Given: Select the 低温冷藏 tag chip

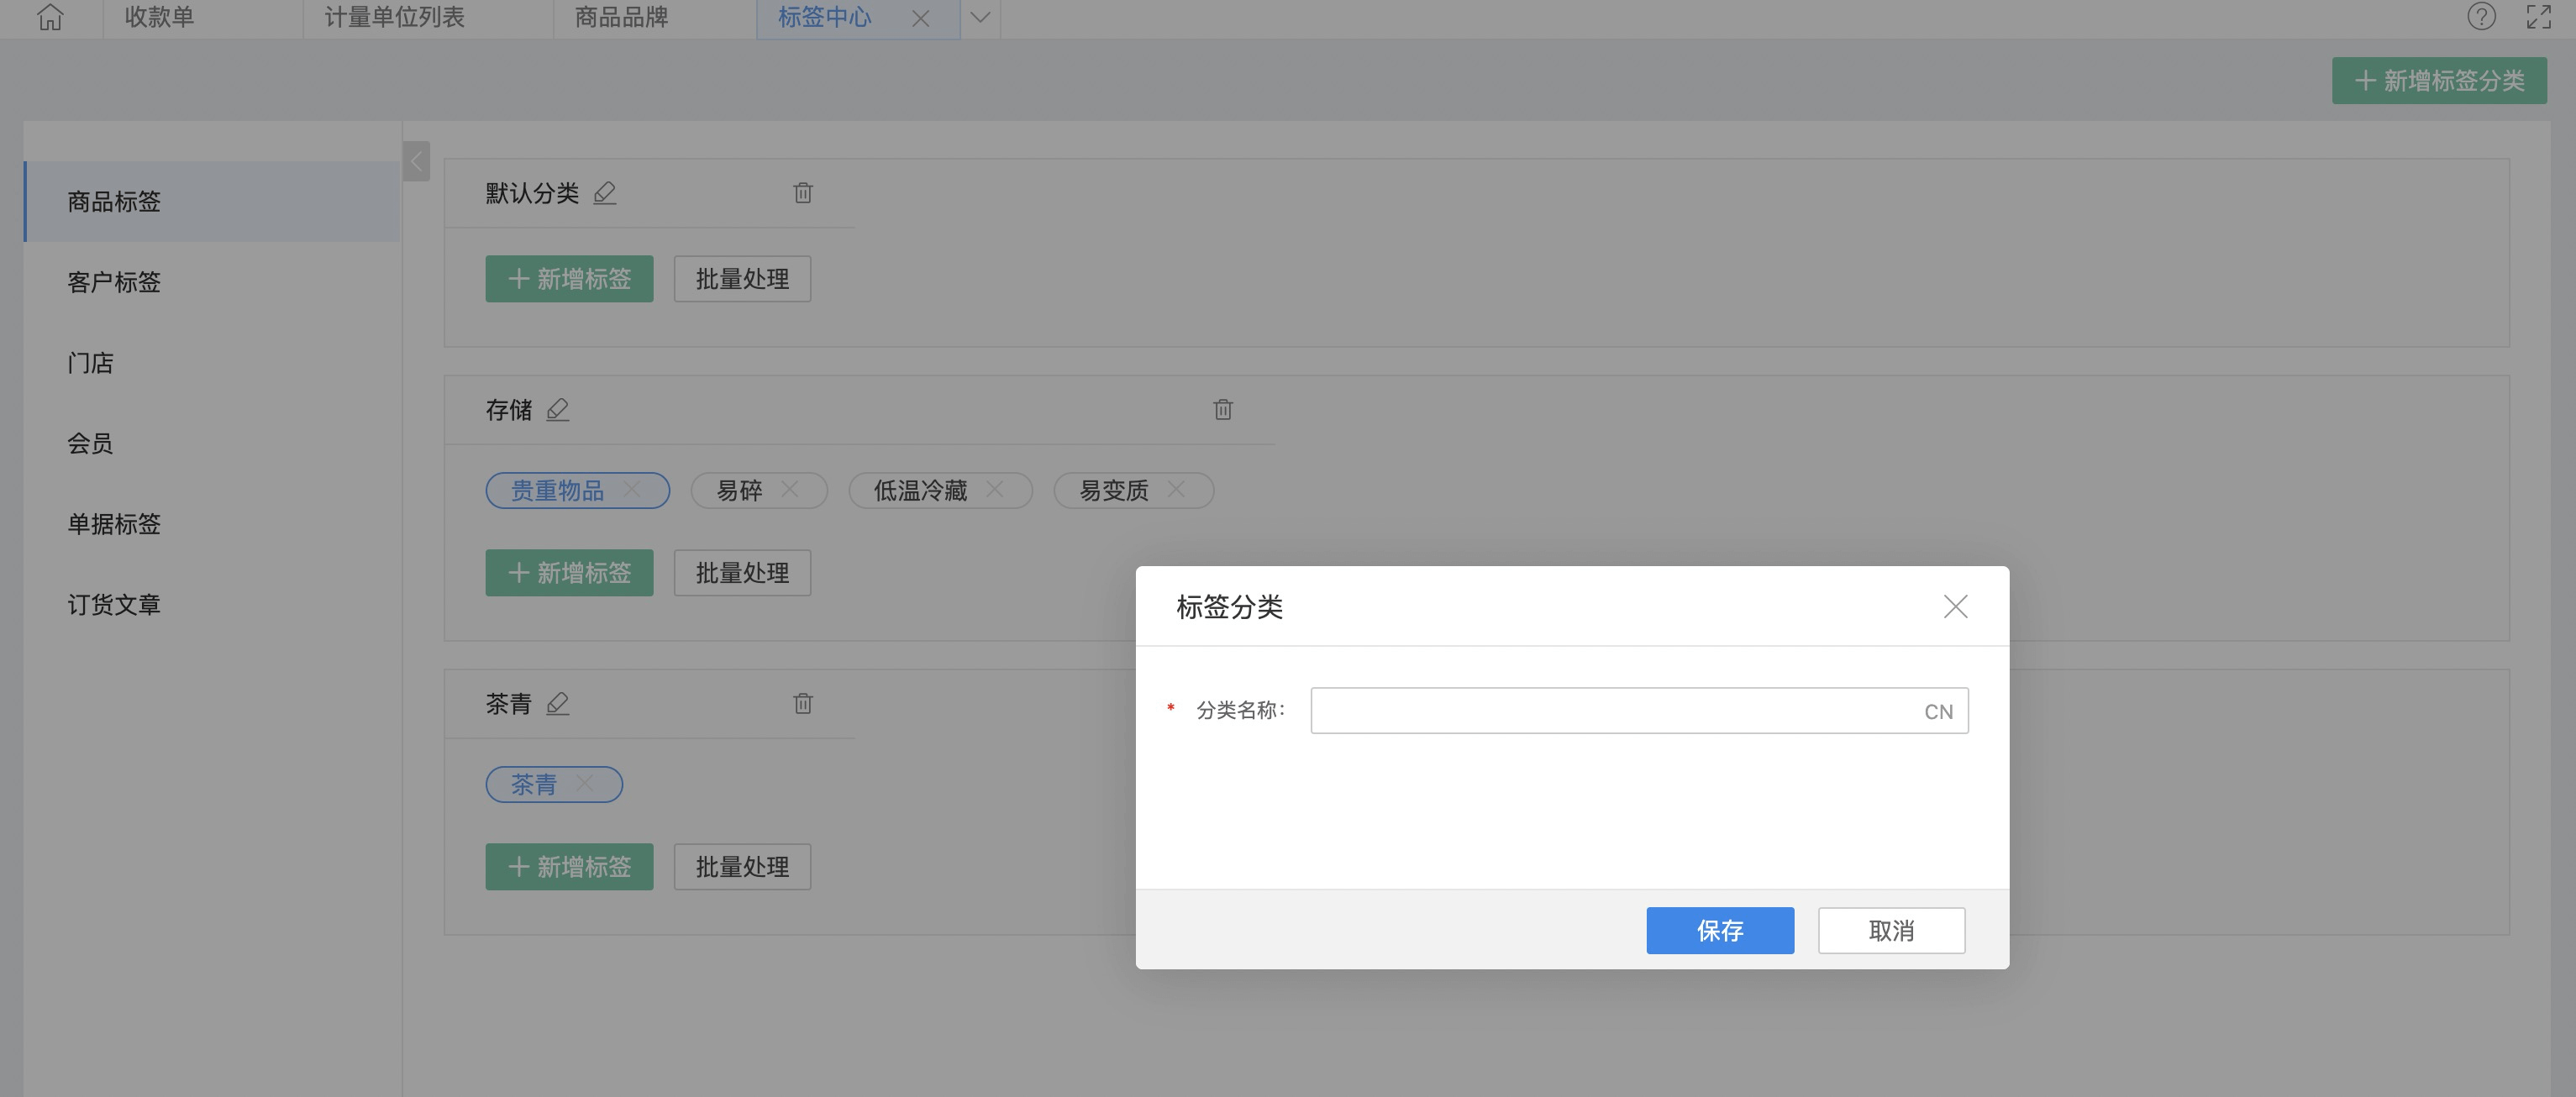Looking at the screenshot, I should tap(919, 491).
